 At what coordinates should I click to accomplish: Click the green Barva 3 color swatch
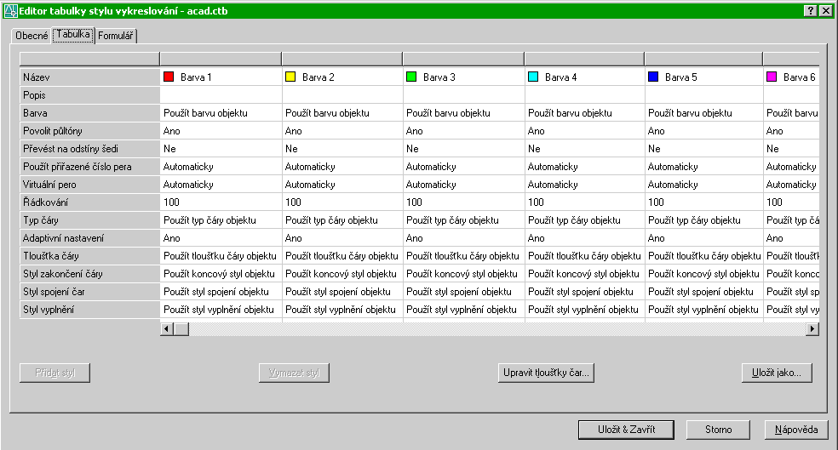coord(411,77)
